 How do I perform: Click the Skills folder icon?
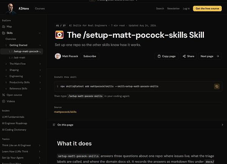click(x=3, y=33)
